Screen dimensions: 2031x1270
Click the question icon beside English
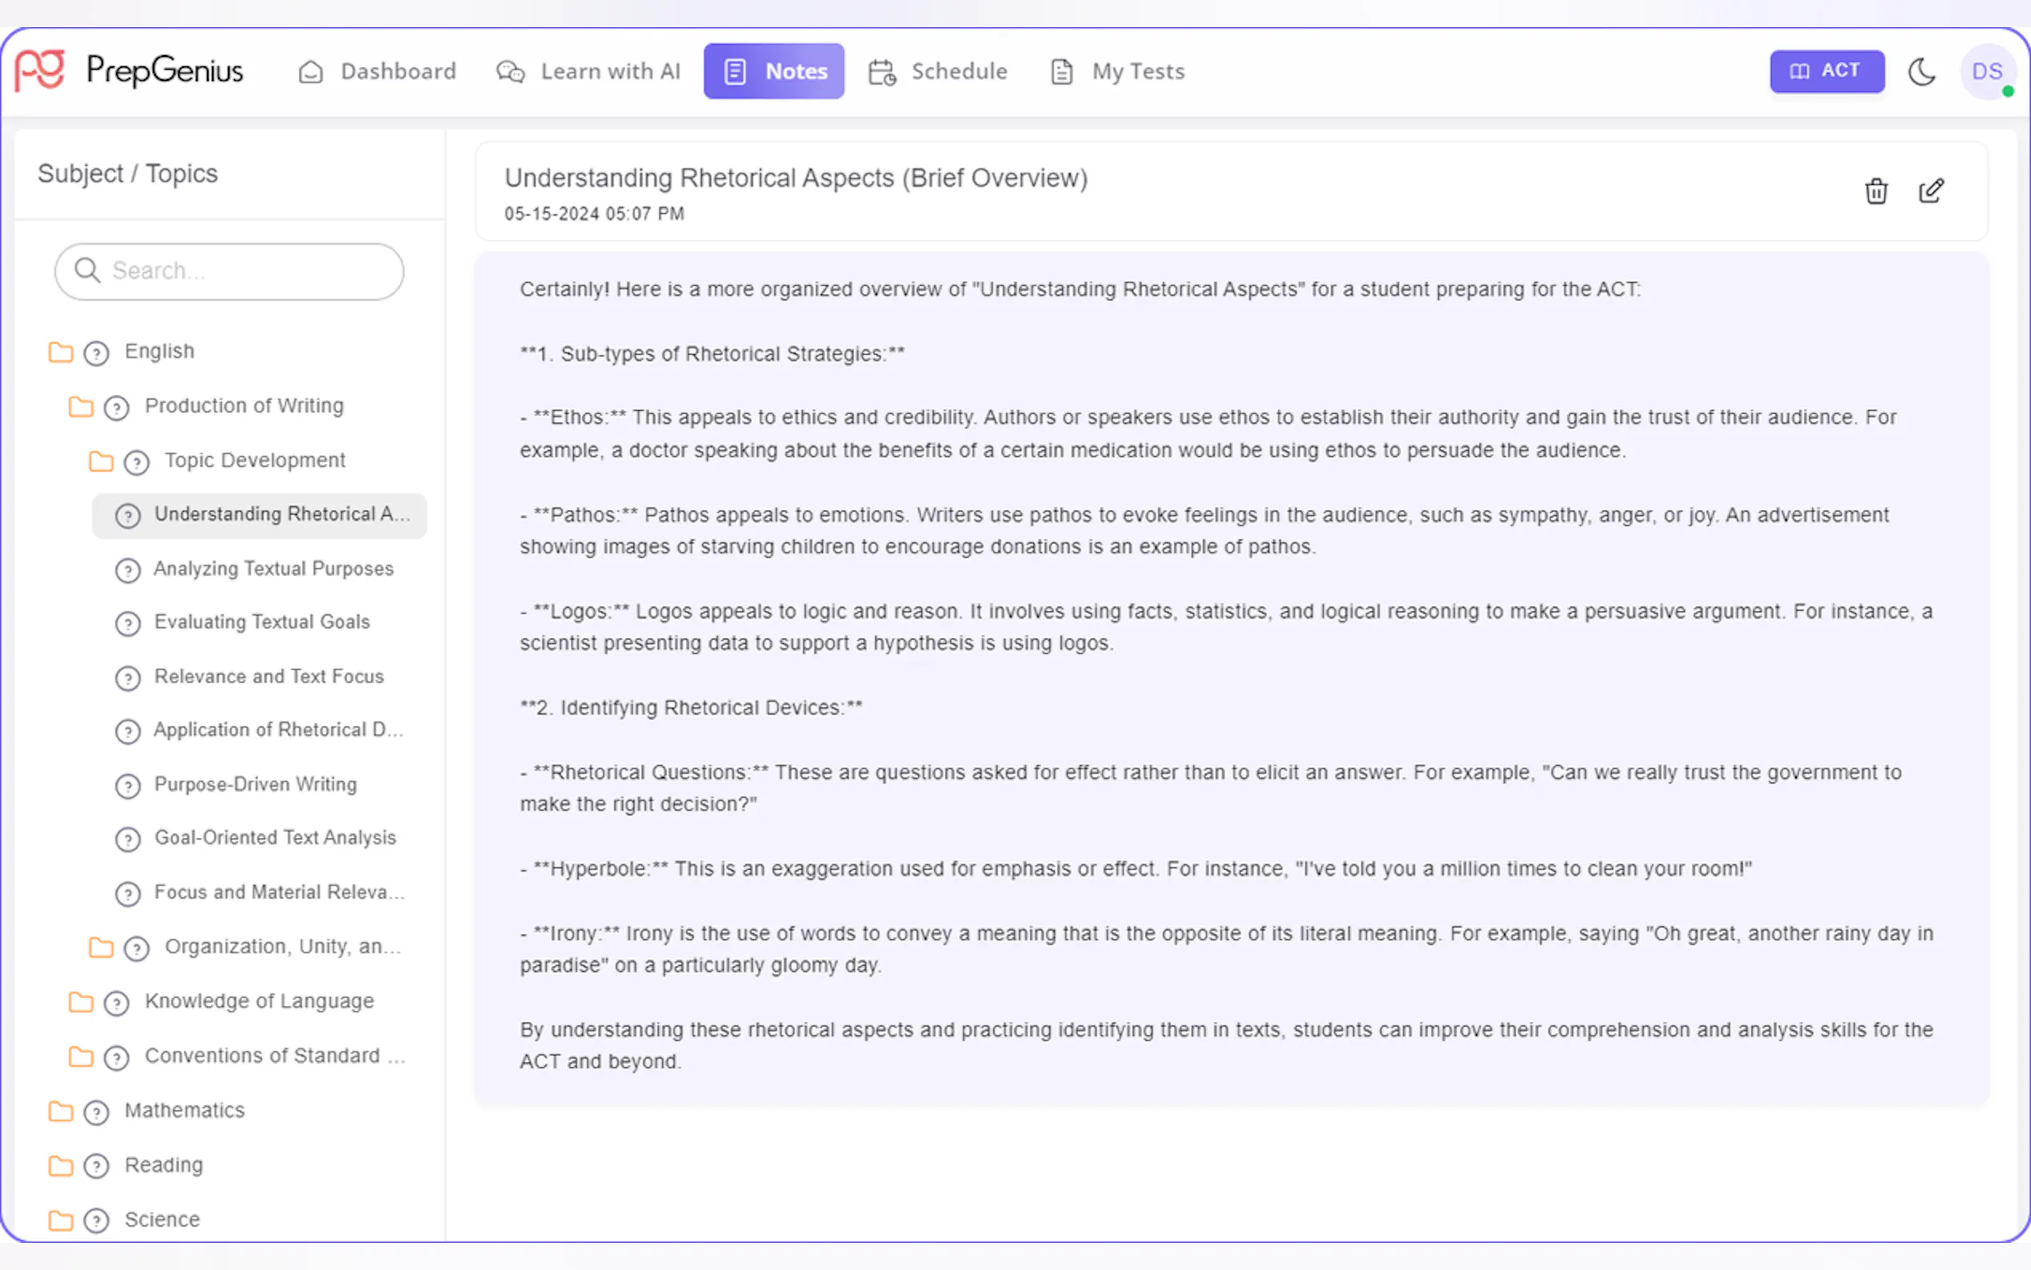(97, 353)
